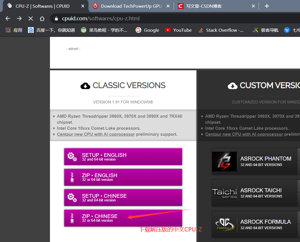The height and width of the screenshot is (242, 300).
Task: Click VERSION 1.91 FOR WINDOWS text
Action: 123,102
